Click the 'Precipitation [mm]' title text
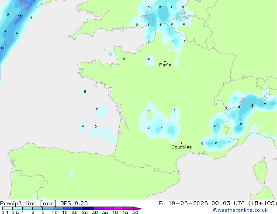The height and width of the screenshot is (214, 277). (28, 204)
